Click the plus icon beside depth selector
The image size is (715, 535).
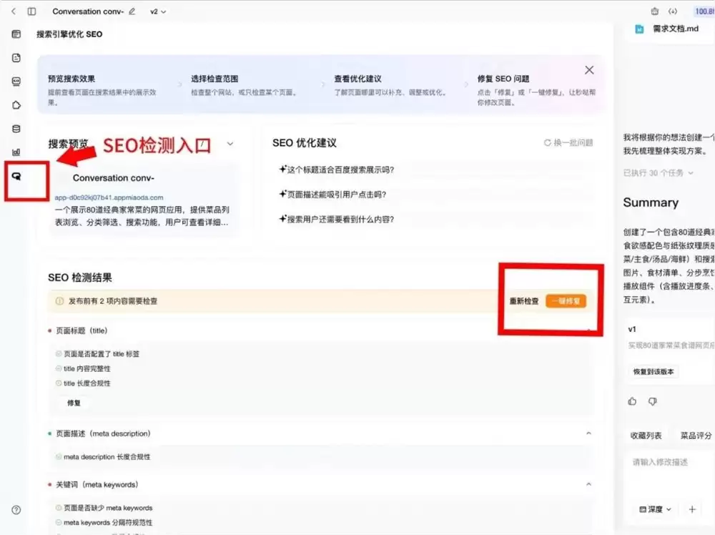pos(692,509)
